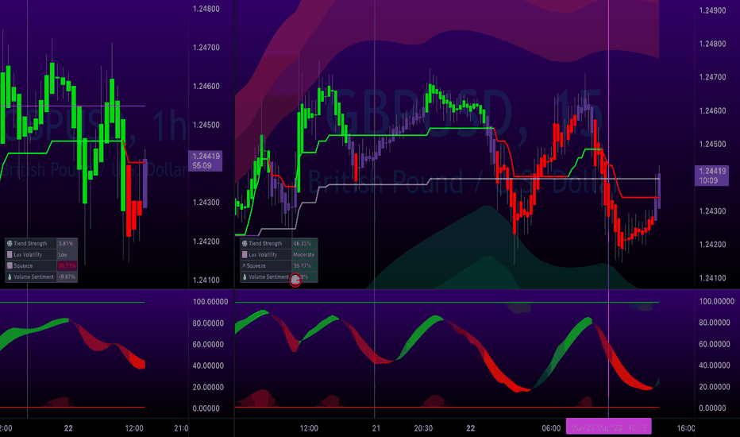Screen dimensions: 740x437
Task: Click the 21 date label on the right time axis
Action: (x=376, y=428)
